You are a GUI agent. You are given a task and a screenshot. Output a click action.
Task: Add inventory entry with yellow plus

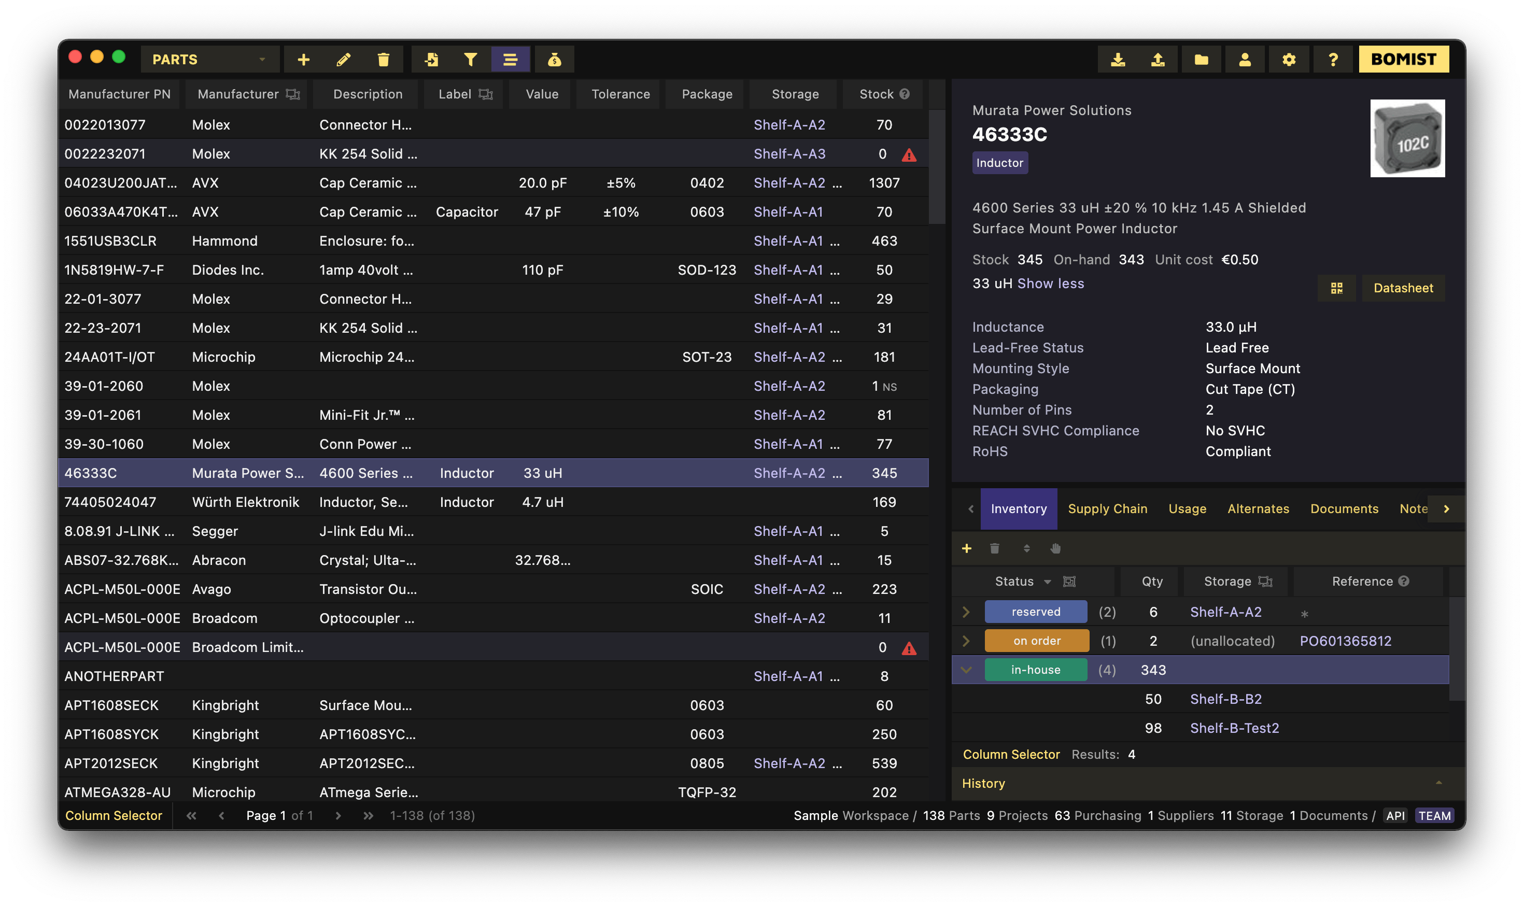pyautogui.click(x=966, y=548)
